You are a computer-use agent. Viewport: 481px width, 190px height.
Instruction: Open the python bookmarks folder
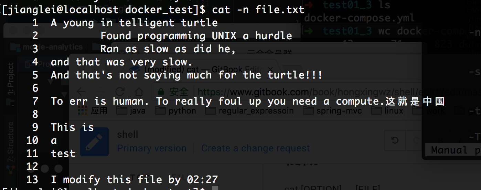coord(175,110)
